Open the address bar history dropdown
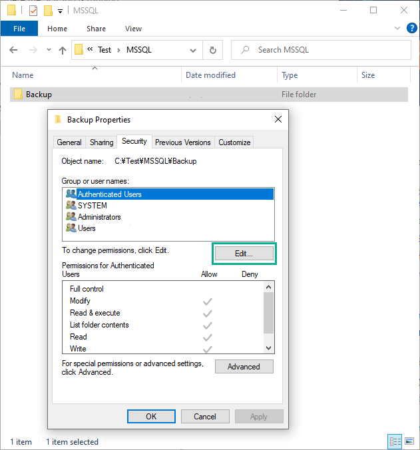Screen dimensions: 420x450 click(193, 50)
